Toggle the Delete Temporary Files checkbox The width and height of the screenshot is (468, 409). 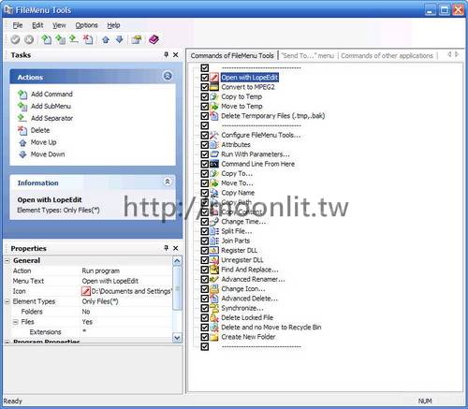coord(205,116)
